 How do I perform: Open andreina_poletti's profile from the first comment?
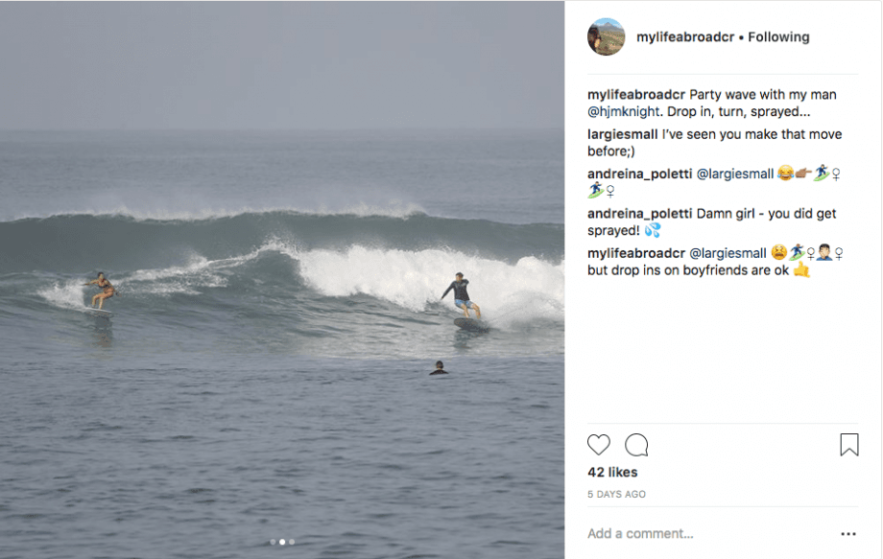639,174
